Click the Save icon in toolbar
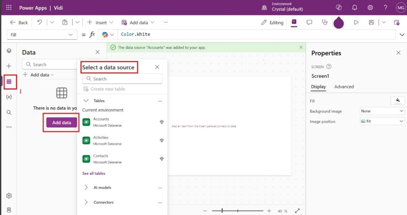The height and width of the screenshot is (215, 407). pos(371,23)
